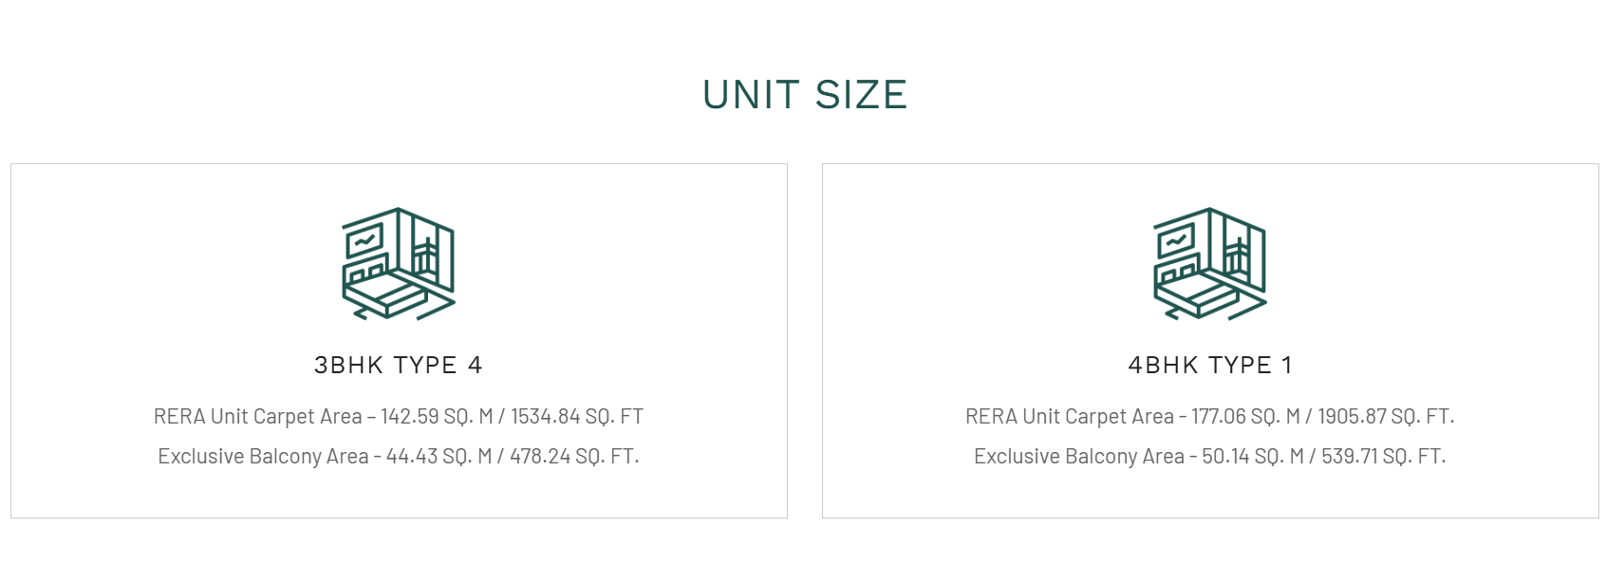Click the 50.14 SQ. M balcony value
Viewport: 1606px width, 566px height.
coord(1252,457)
